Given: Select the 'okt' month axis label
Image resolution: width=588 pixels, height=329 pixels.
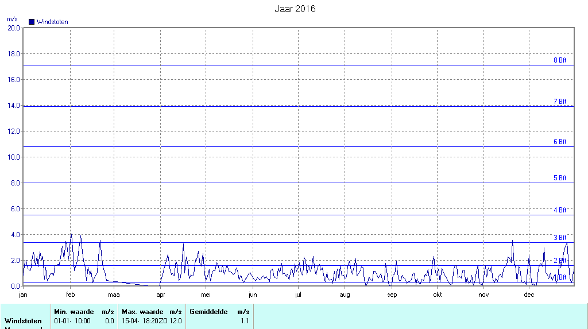Looking at the screenshot, I should tap(437, 295).
